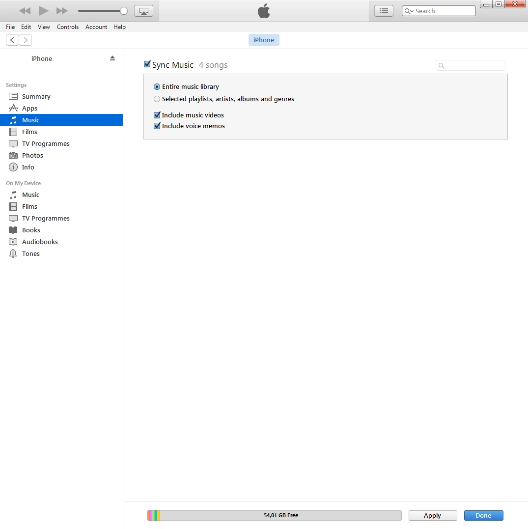
Task: Click the rewind previous track icon
Action: (x=25, y=11)
